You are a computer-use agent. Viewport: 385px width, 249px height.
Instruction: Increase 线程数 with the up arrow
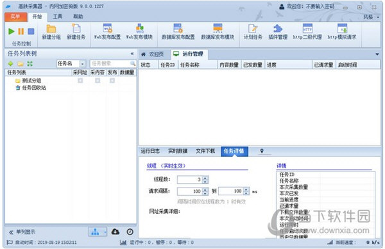[205, 178]
